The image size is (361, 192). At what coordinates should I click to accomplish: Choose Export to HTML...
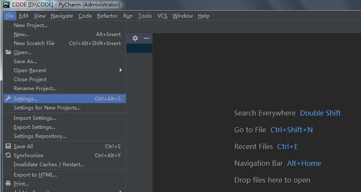click(65, 175)
